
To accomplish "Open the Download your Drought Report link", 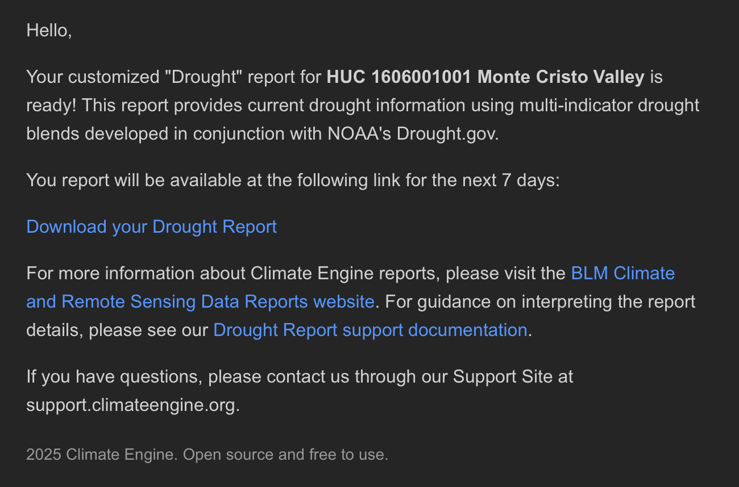I will coord(151,226).
